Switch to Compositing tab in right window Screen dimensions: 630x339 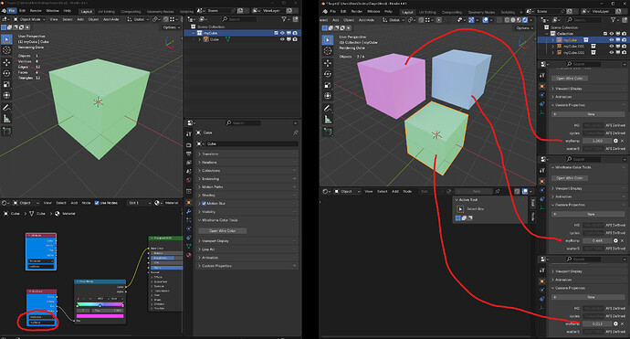coord(452,12)
